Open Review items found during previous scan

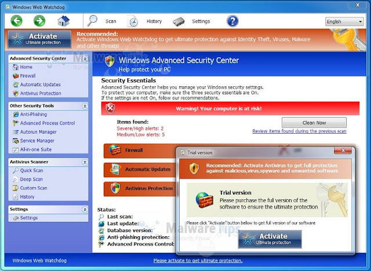[299, 131]
